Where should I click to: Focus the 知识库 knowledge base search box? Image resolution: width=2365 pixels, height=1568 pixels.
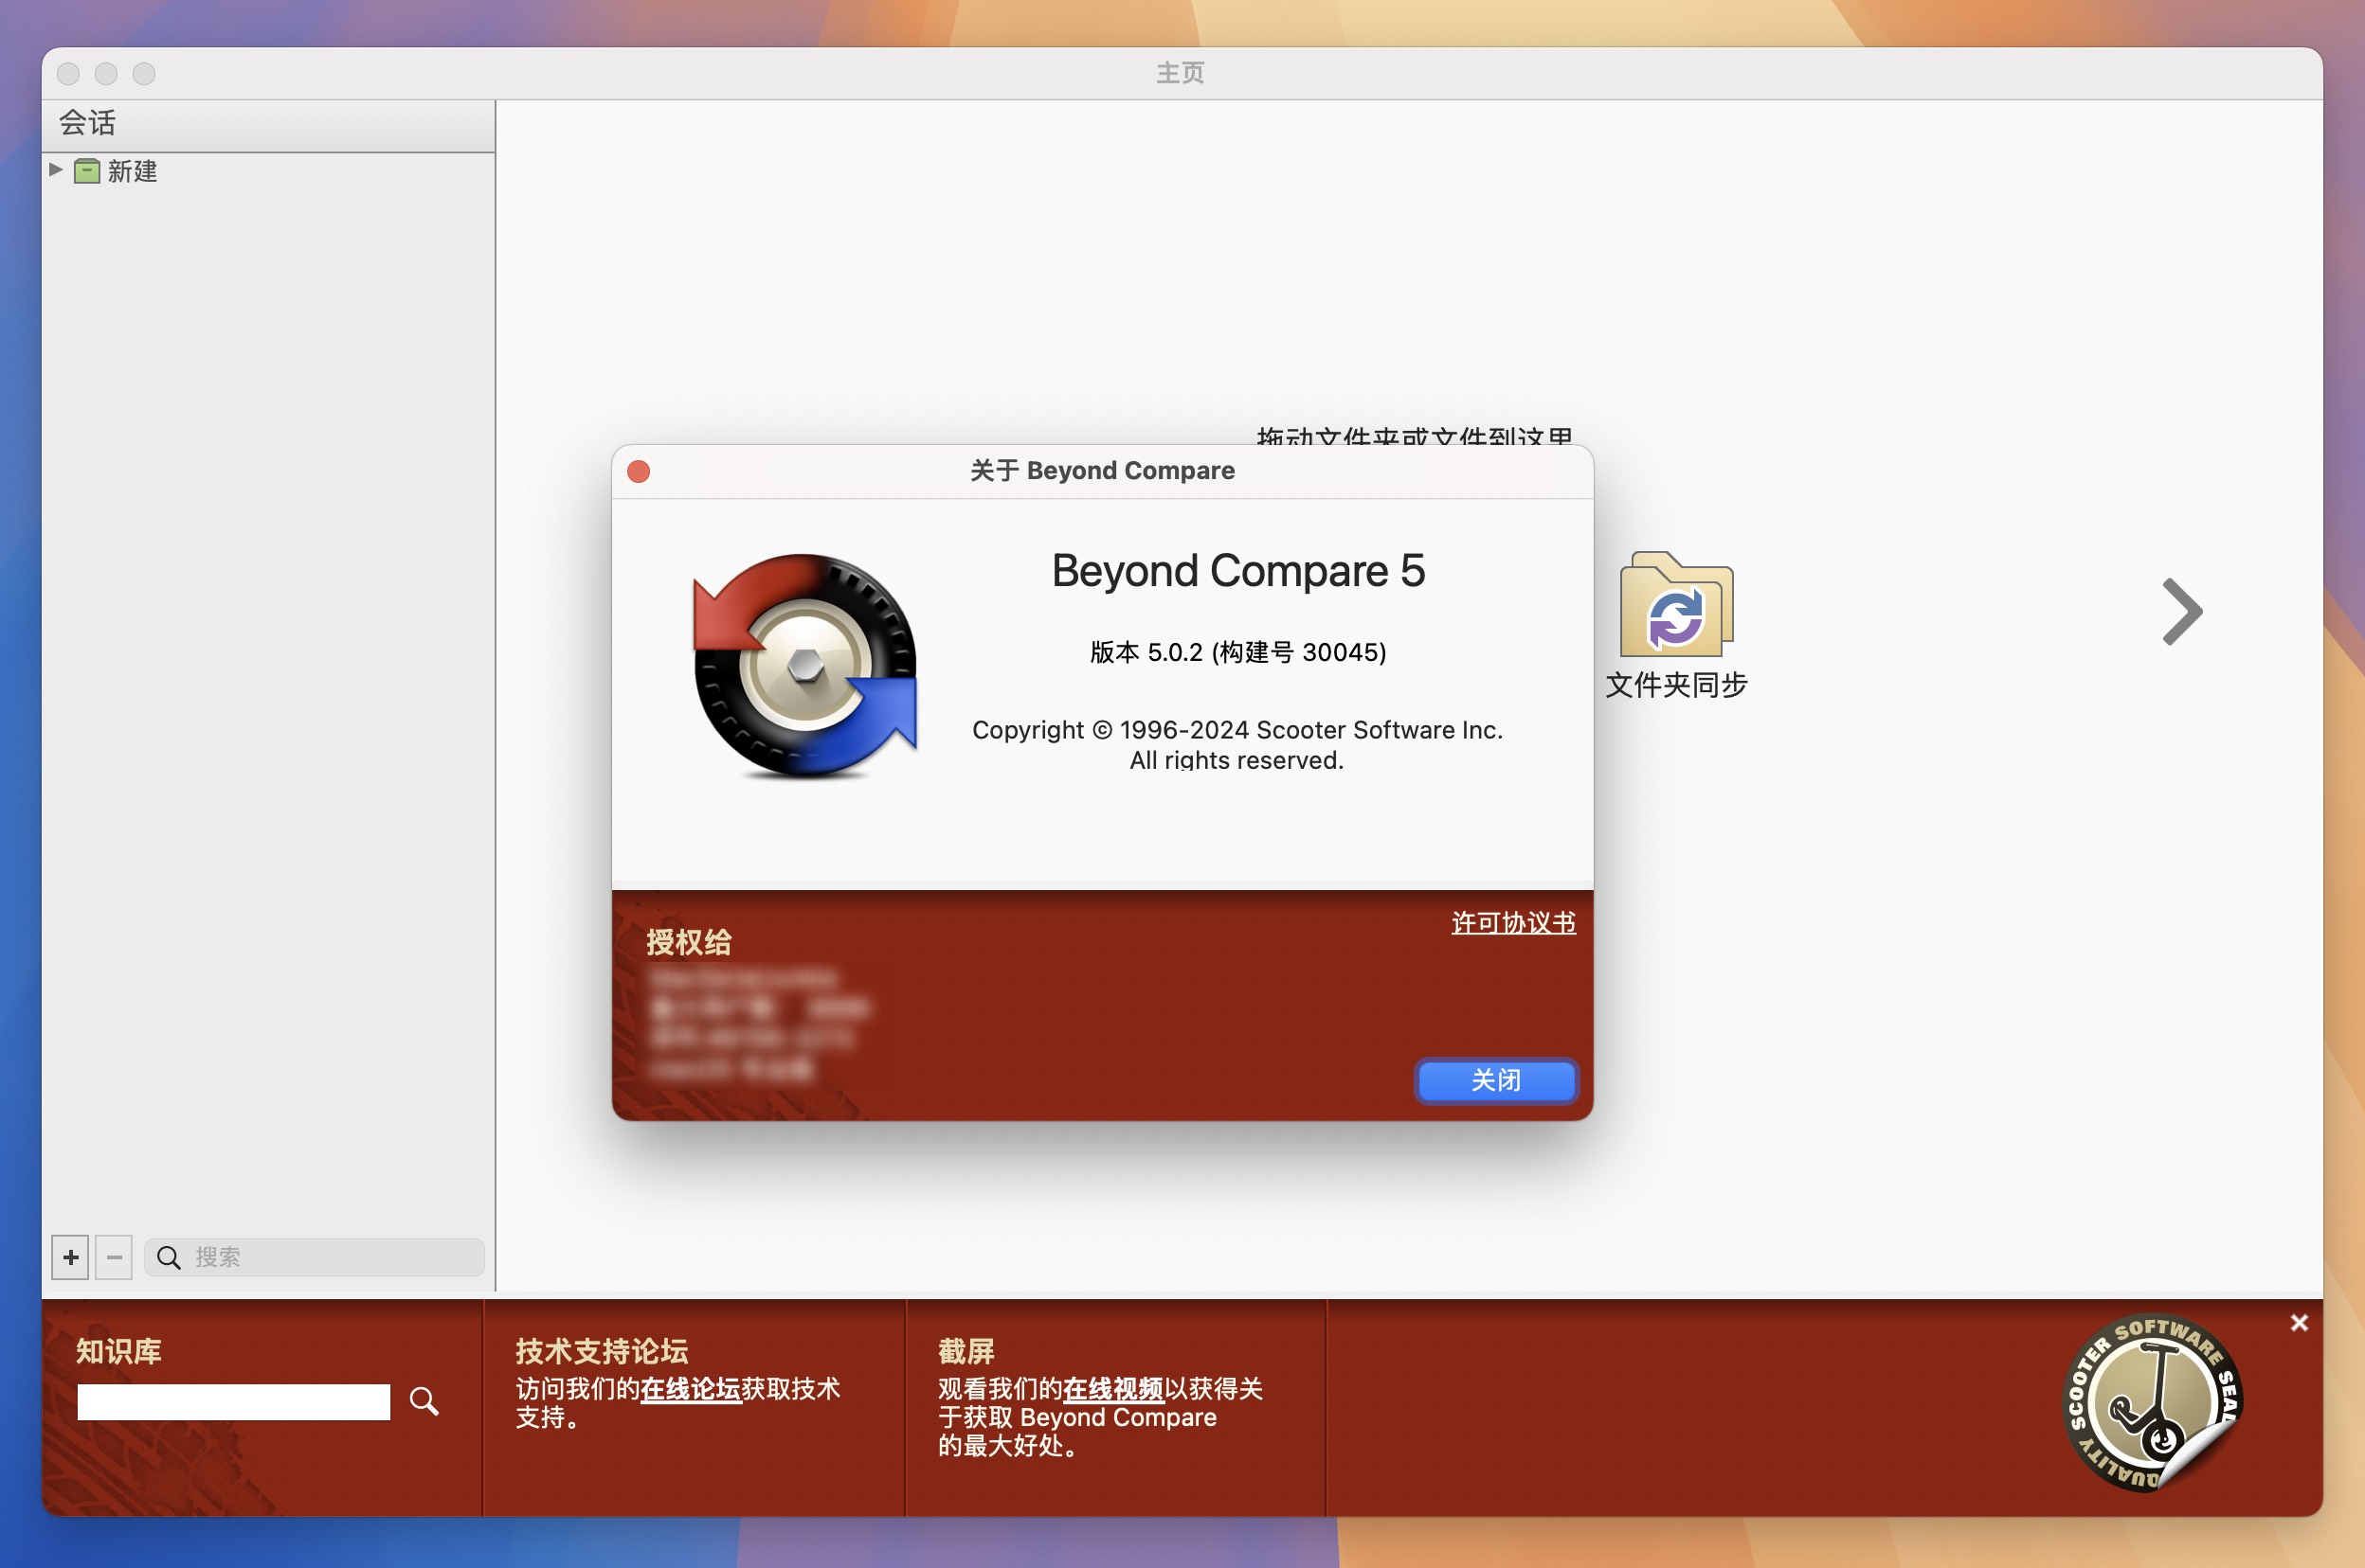coord(233,1401)
